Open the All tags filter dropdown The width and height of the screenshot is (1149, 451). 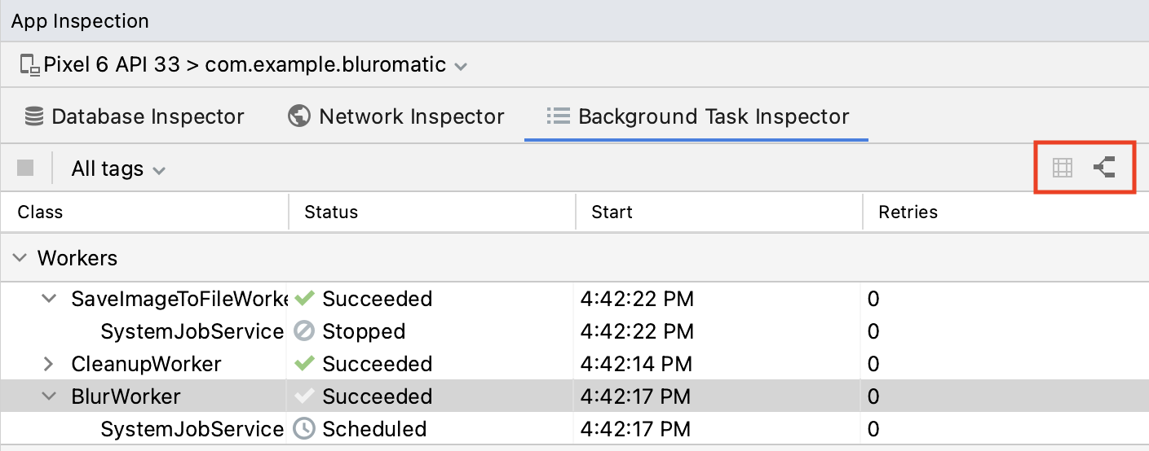pyautogui.click(x=118, y=169)
